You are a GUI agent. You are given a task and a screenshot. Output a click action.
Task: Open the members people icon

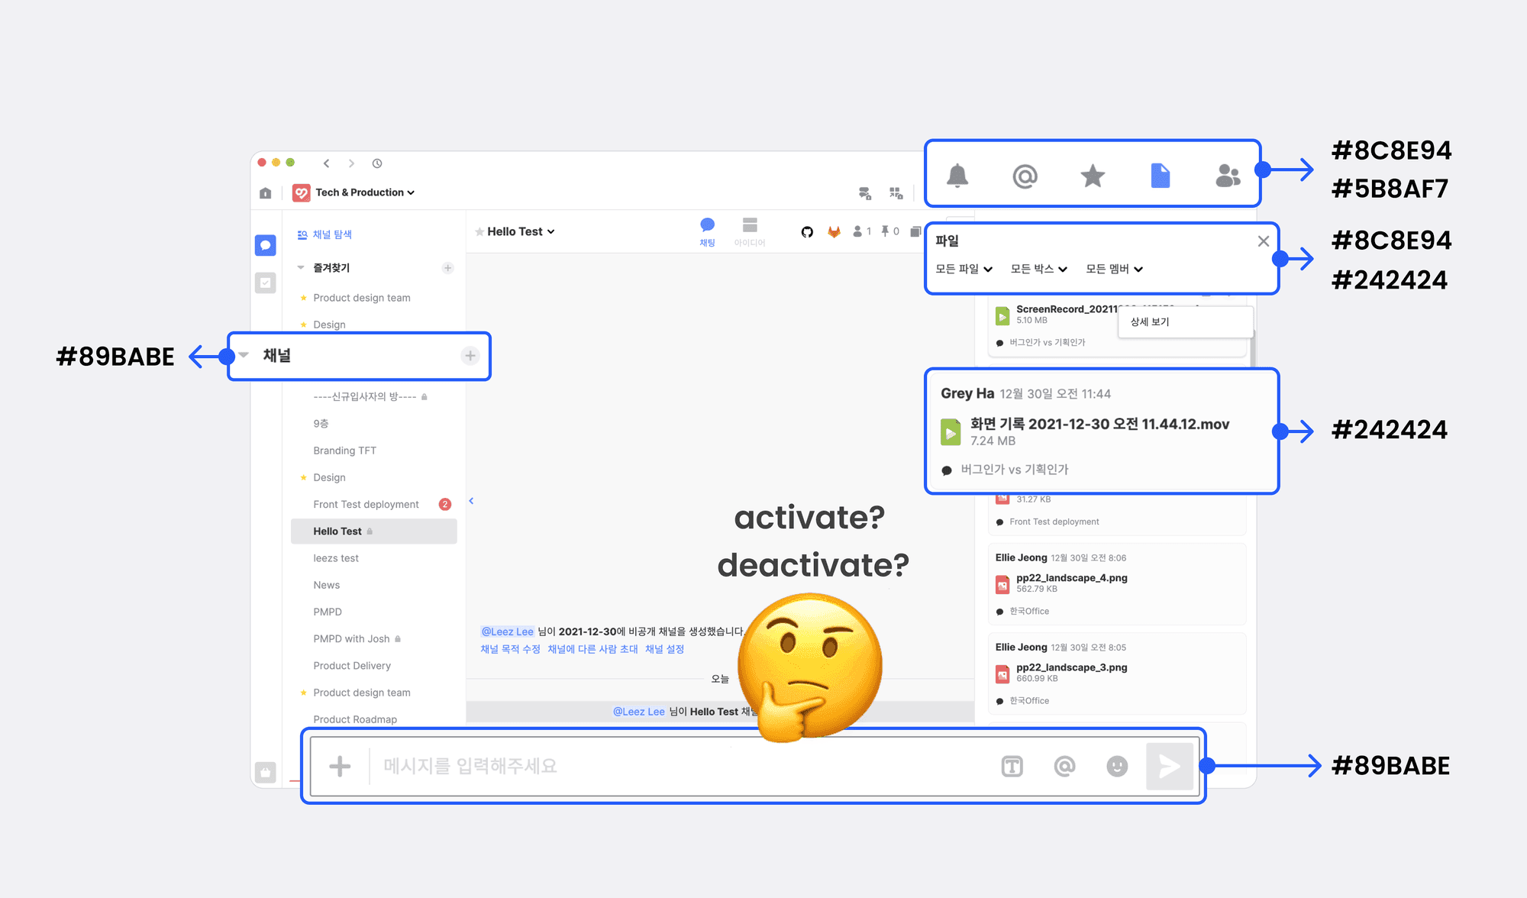tap(1227, 176)
